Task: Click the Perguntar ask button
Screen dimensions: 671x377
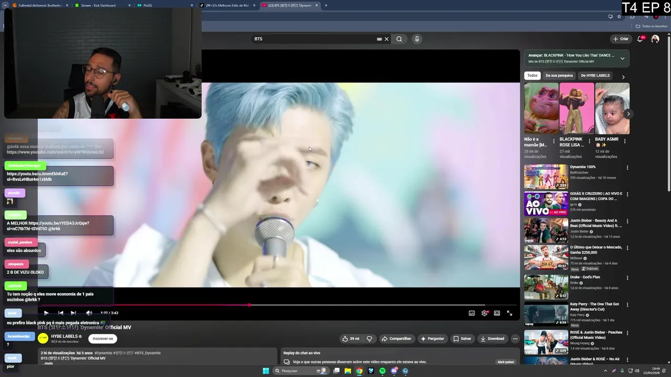Action: click(432, 339)
